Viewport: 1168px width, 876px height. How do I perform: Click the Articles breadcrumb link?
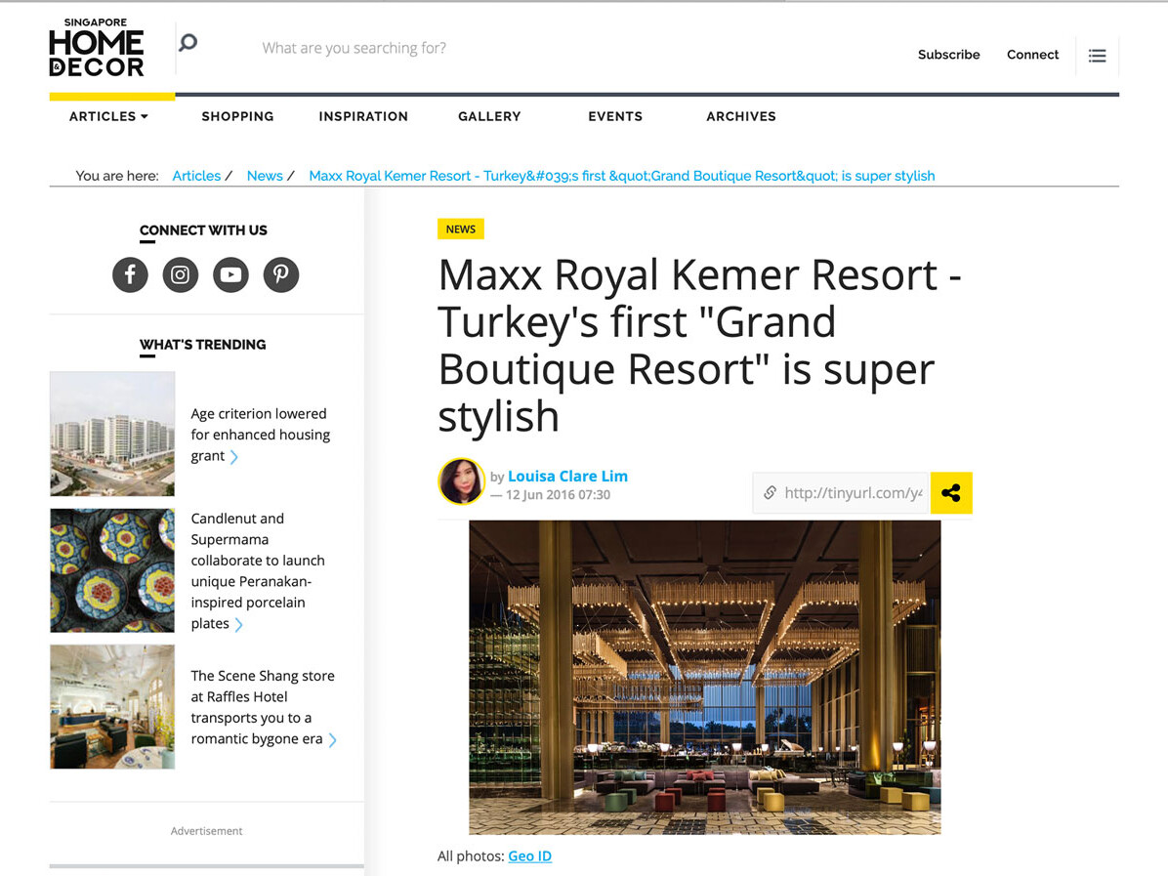click(196, 176)
